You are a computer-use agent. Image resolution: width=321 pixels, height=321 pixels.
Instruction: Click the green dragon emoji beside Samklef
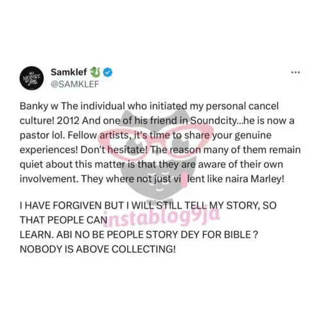point(95,72)
